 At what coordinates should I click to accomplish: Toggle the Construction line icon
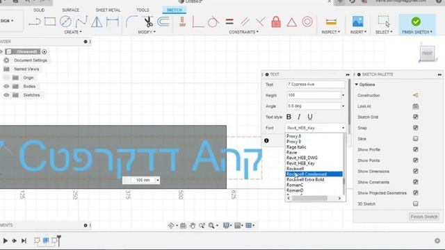416,95
